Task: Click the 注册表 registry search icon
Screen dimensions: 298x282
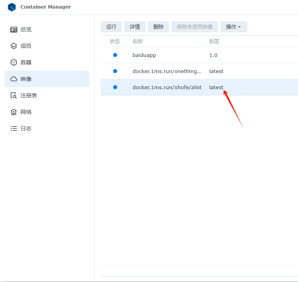Action: 14,95
